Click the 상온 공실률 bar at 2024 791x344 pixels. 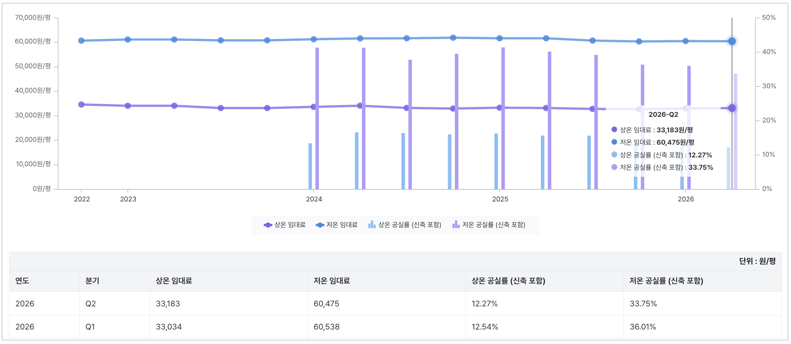[x=310, y=166]
